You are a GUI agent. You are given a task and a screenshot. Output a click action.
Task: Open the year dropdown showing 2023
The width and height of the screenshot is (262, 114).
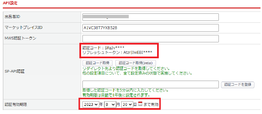tap(91, 104)
